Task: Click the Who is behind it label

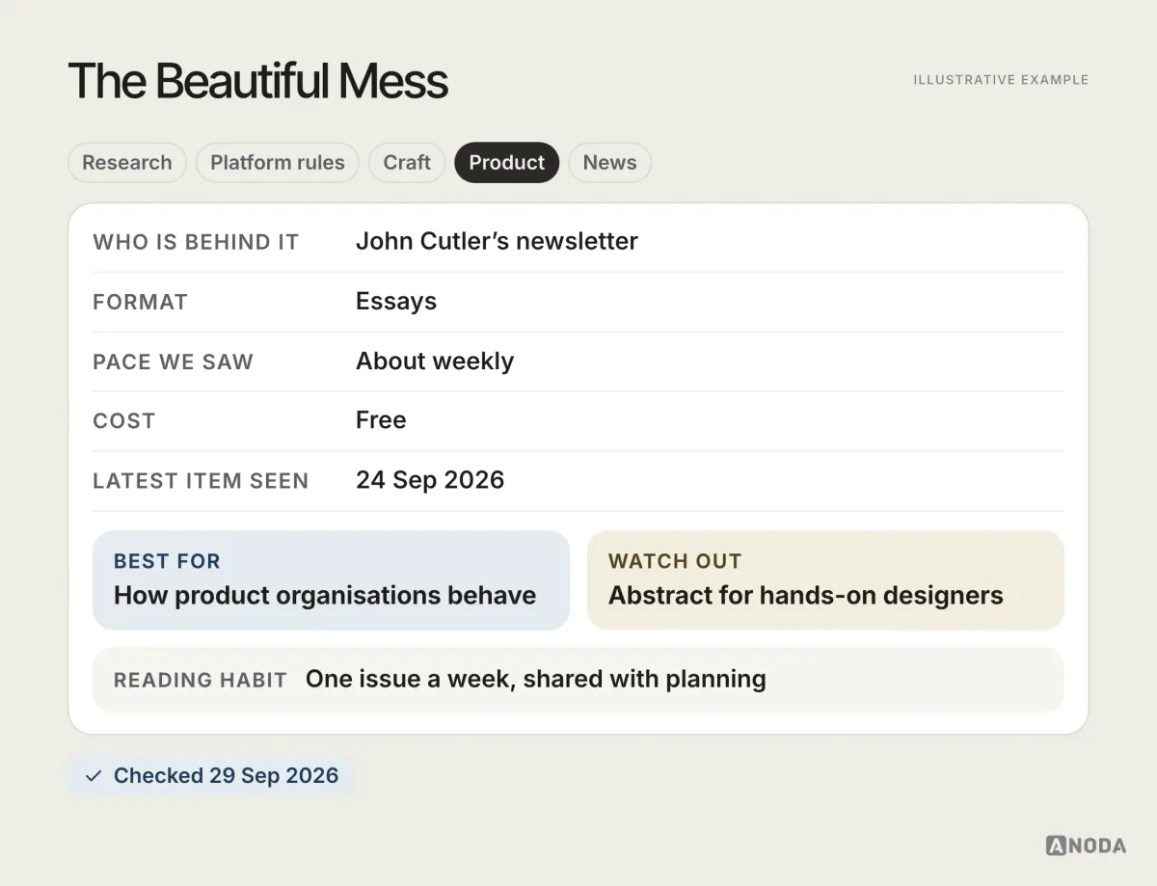Action: click(196, 242)
